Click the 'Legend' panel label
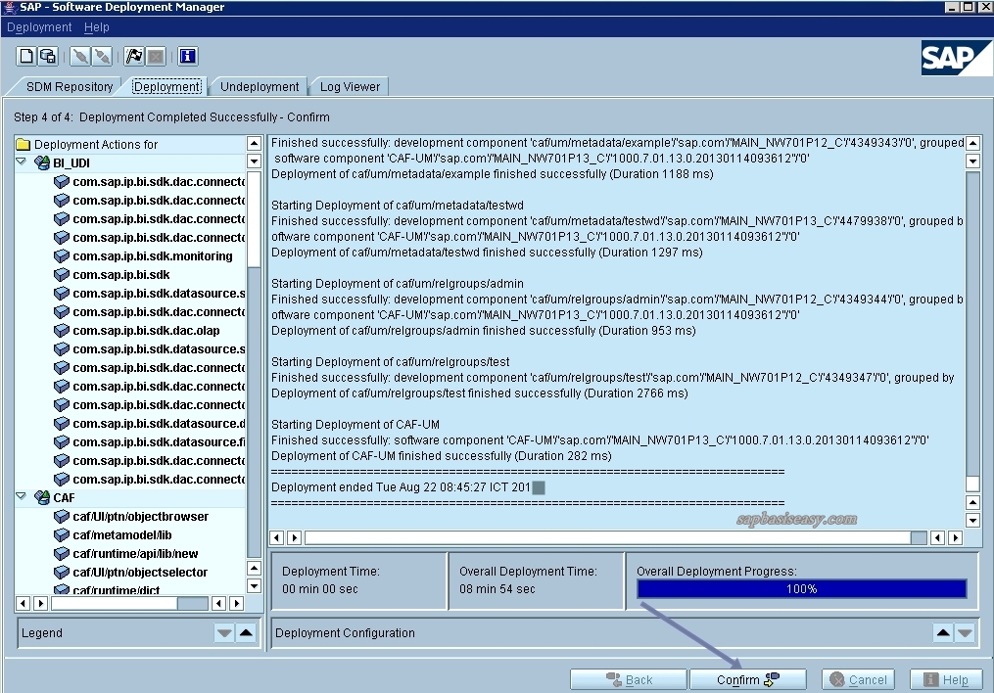994x693 pixels. pos(42,633)
